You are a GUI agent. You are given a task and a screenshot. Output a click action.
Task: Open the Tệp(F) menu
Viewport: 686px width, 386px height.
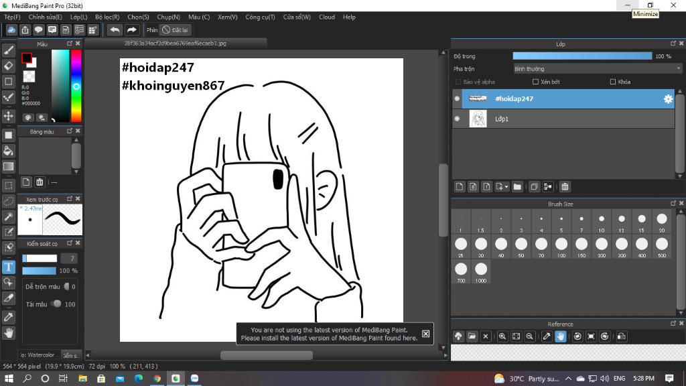(x=12, y=17)
